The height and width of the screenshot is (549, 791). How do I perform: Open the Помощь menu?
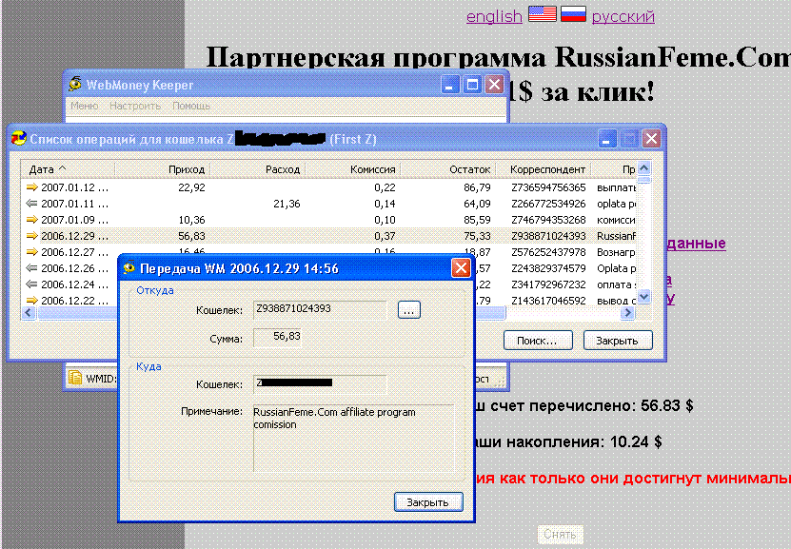(x=191, y=107)
